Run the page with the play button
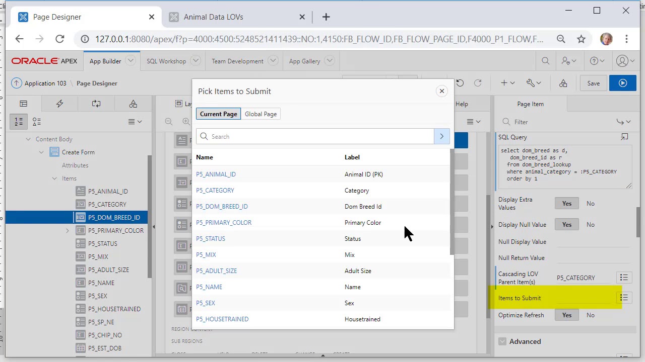The height and width of the screenshot is (362, 645). [623, 83]
